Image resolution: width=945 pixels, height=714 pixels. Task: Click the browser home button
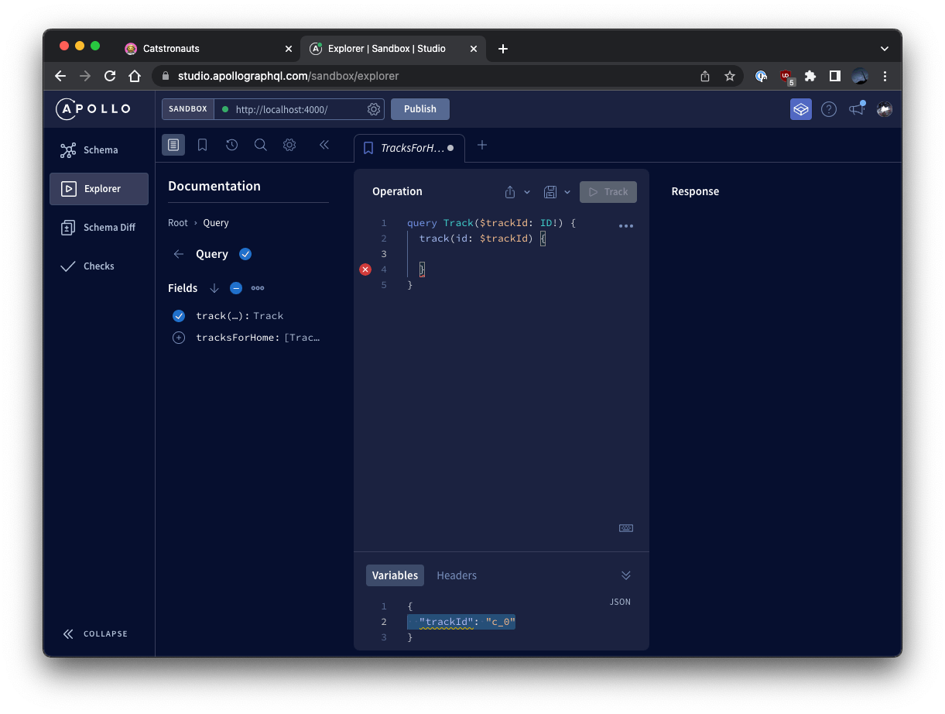coord(135,76)
